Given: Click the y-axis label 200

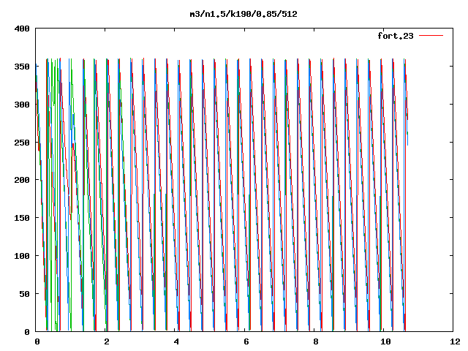Looking at the screenshot, I should [22, 180].
